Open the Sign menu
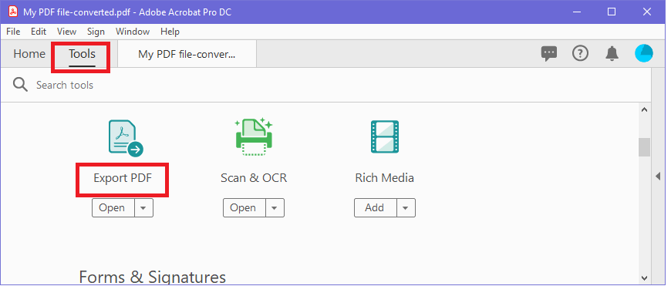 [x=96, y=32]
